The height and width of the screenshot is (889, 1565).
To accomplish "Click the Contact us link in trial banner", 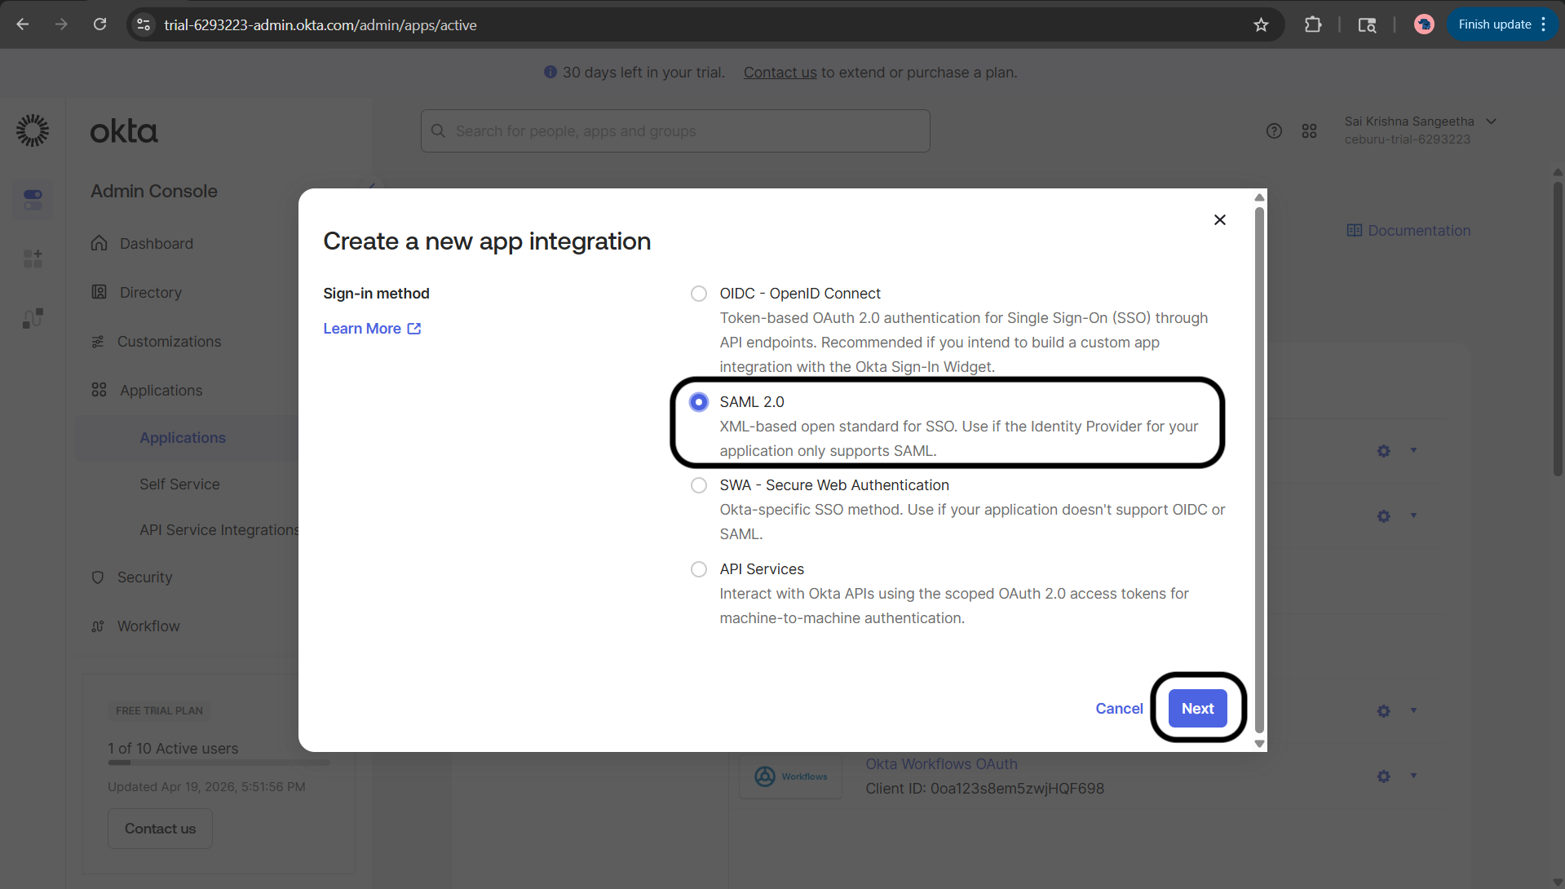I will tap(780, 73).
